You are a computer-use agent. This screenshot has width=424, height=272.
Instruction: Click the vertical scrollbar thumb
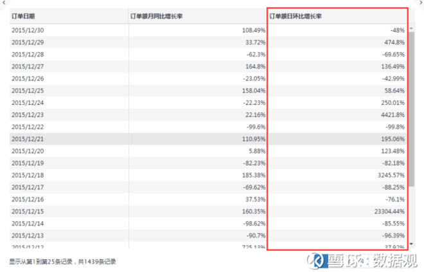coord(411,109)
